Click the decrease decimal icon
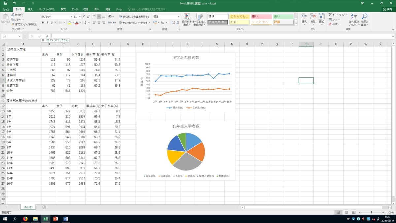This screenshot has height=223, width=396. [177, 23]
